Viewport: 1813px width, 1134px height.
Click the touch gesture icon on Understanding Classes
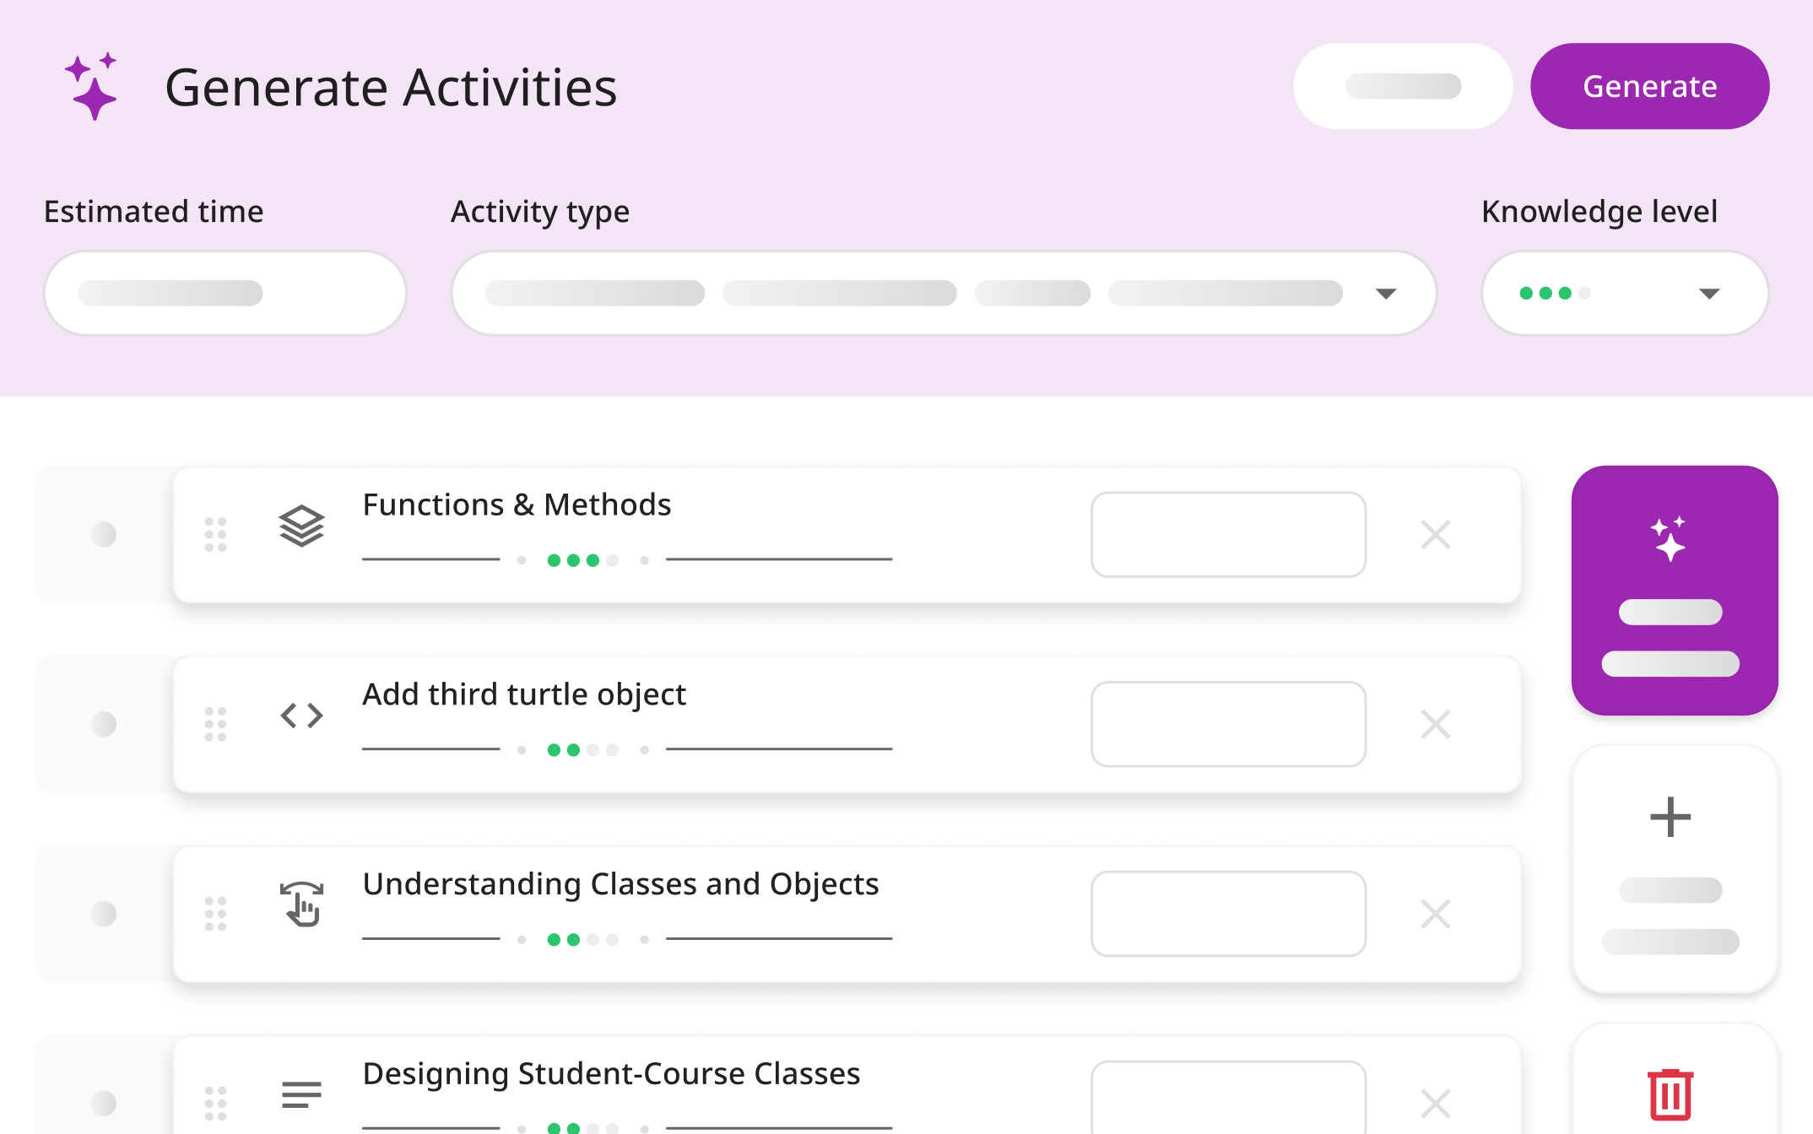[x=301, y=904]
